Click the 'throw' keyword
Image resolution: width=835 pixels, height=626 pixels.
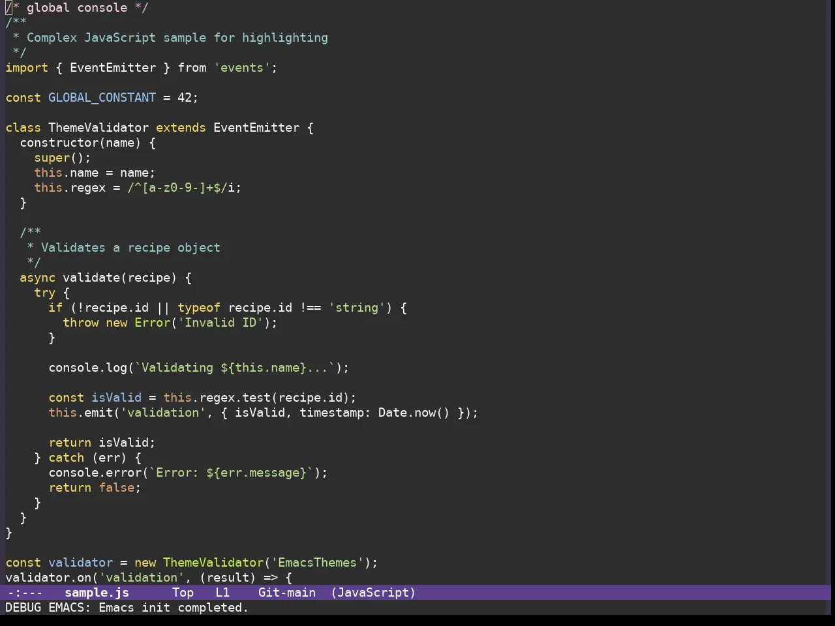pos(80,323)
